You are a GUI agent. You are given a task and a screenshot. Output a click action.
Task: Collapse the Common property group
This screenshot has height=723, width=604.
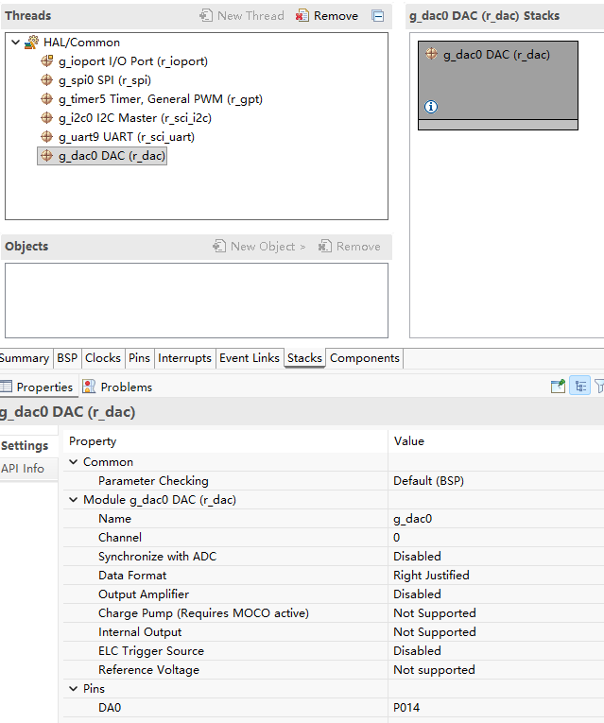[x=74, y=462]
